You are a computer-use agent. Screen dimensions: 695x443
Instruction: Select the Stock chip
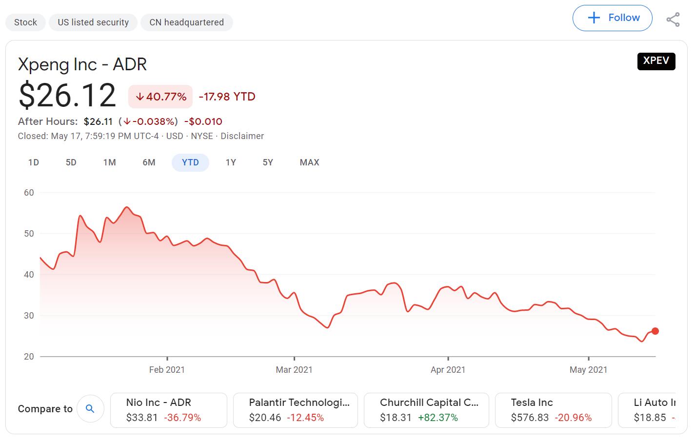tap(25, 22)
